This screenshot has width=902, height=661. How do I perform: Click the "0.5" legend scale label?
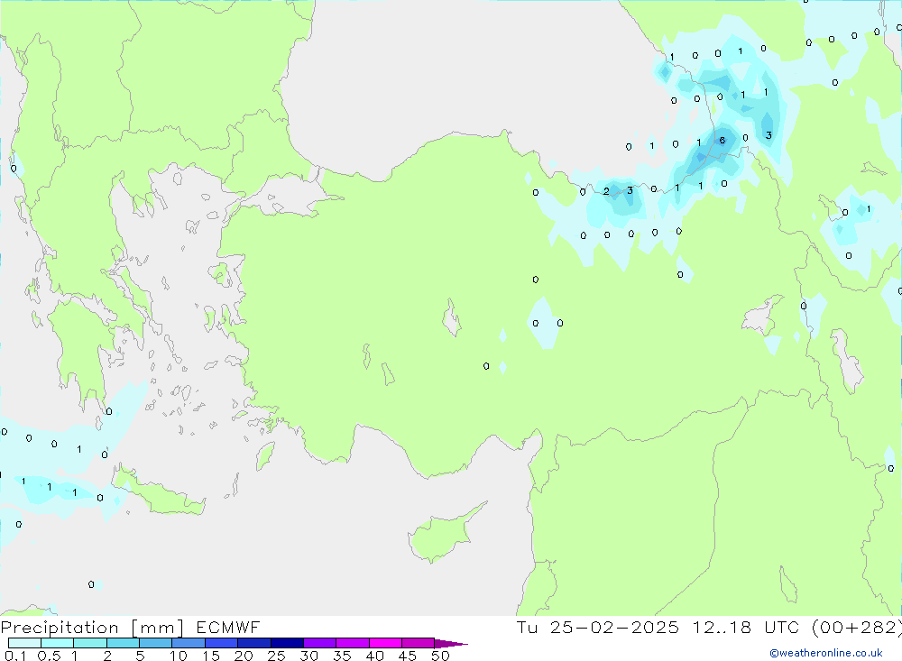49,656
